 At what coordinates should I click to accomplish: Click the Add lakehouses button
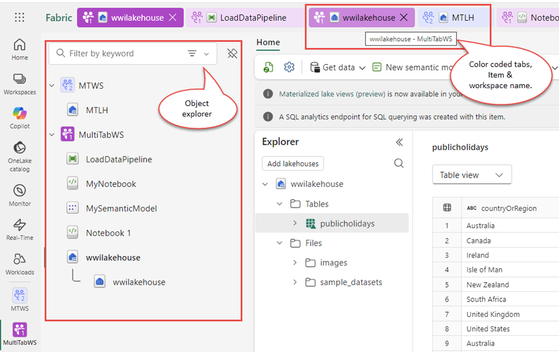(x=293, y=164)
